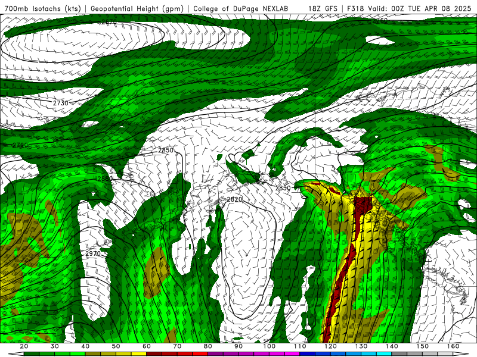
Task: Click the 120 value on the color scale
Action: pos(331,346)
